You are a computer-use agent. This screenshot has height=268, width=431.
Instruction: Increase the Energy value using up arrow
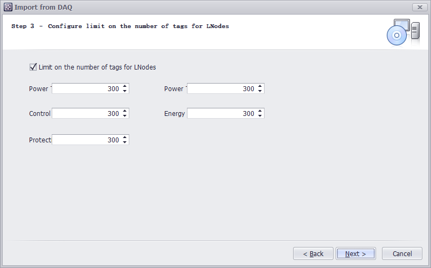pyautogui.click(x=260, y=111)
